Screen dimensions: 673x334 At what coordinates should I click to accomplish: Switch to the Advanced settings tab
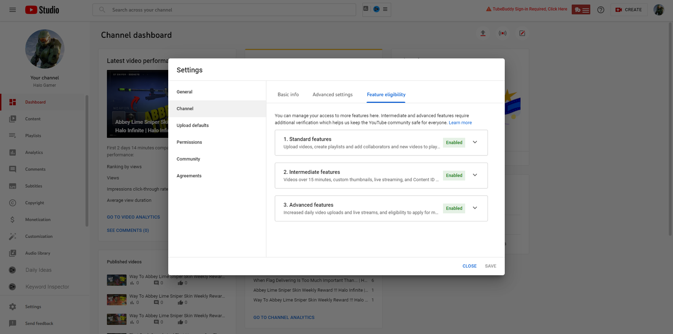(333, 95)
